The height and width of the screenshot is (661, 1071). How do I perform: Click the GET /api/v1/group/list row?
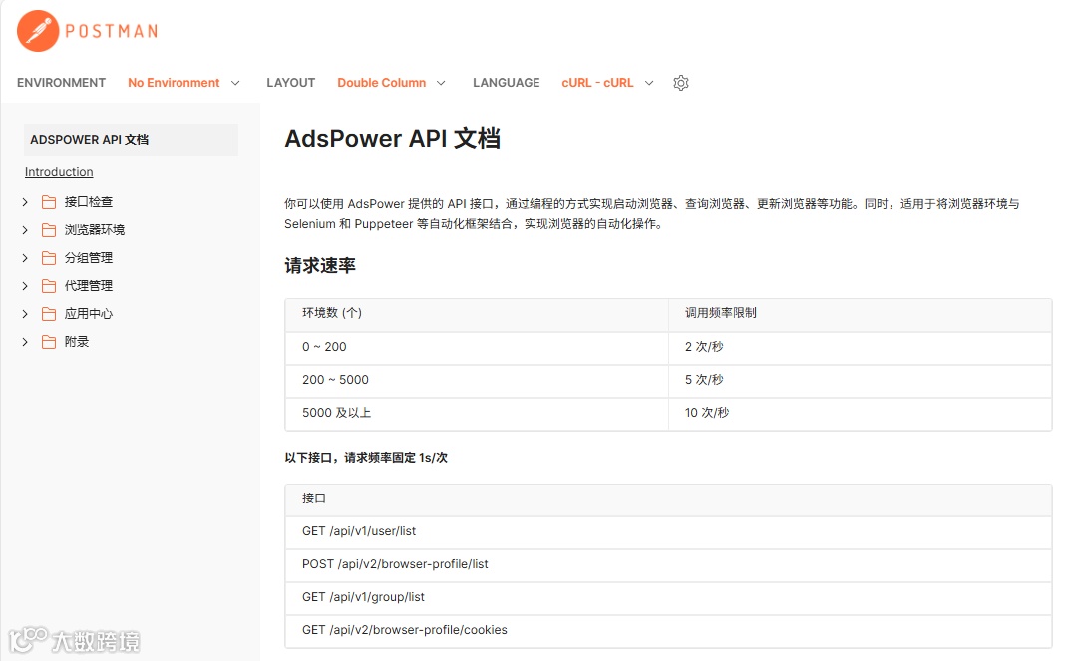click(669, 598)
